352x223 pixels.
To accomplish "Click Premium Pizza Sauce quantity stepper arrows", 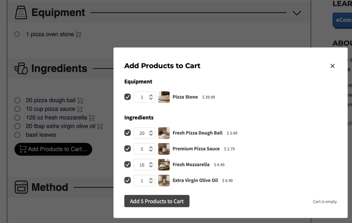I will tap(151, 149).
